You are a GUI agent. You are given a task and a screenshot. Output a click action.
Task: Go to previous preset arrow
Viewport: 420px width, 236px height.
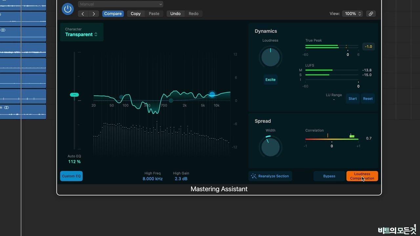pos(83,14)
